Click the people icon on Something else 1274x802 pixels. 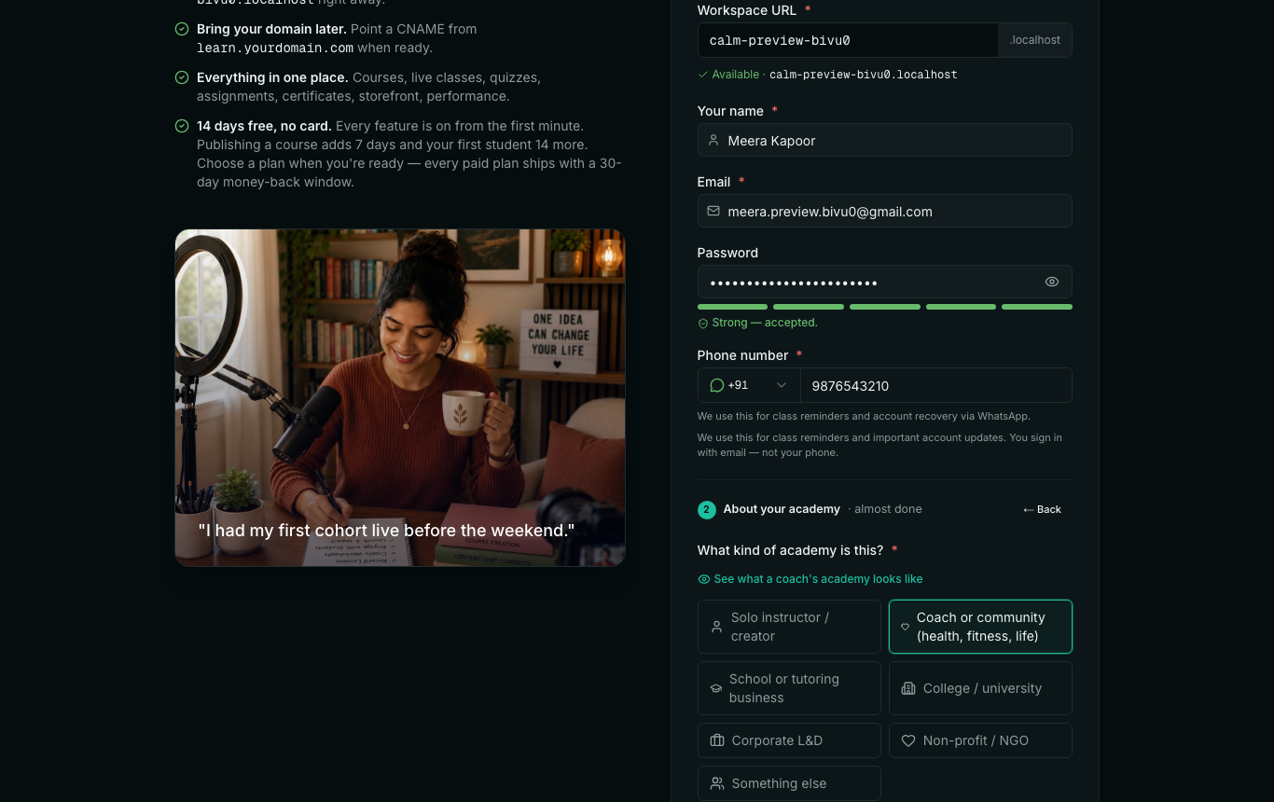717,783
